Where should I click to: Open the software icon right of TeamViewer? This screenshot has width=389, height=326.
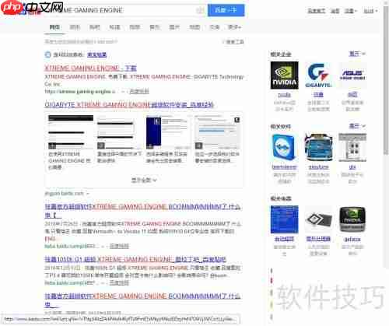(x=318, y=147)
